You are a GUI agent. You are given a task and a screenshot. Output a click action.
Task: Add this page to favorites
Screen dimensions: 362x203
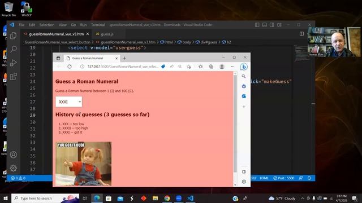tap(188, 67)
